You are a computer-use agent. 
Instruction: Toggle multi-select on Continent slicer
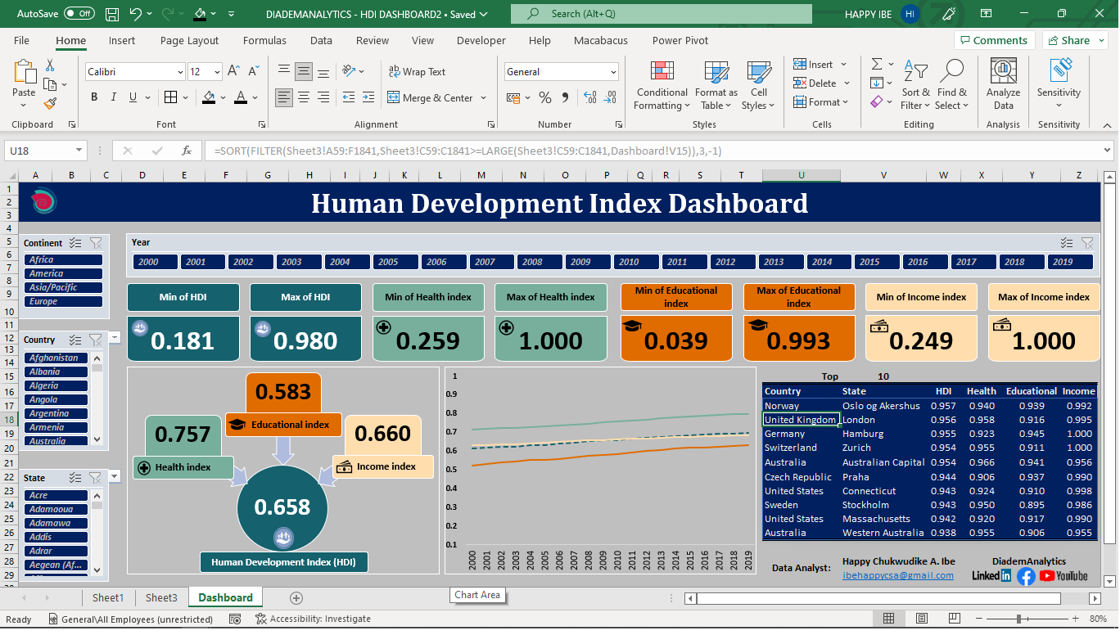tap(75, 243)
